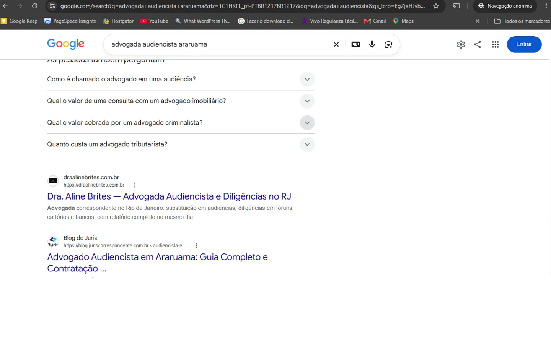
Task: Open the Vivo Regulariza Fácil bookmark
Action: (x=329, y=21)
